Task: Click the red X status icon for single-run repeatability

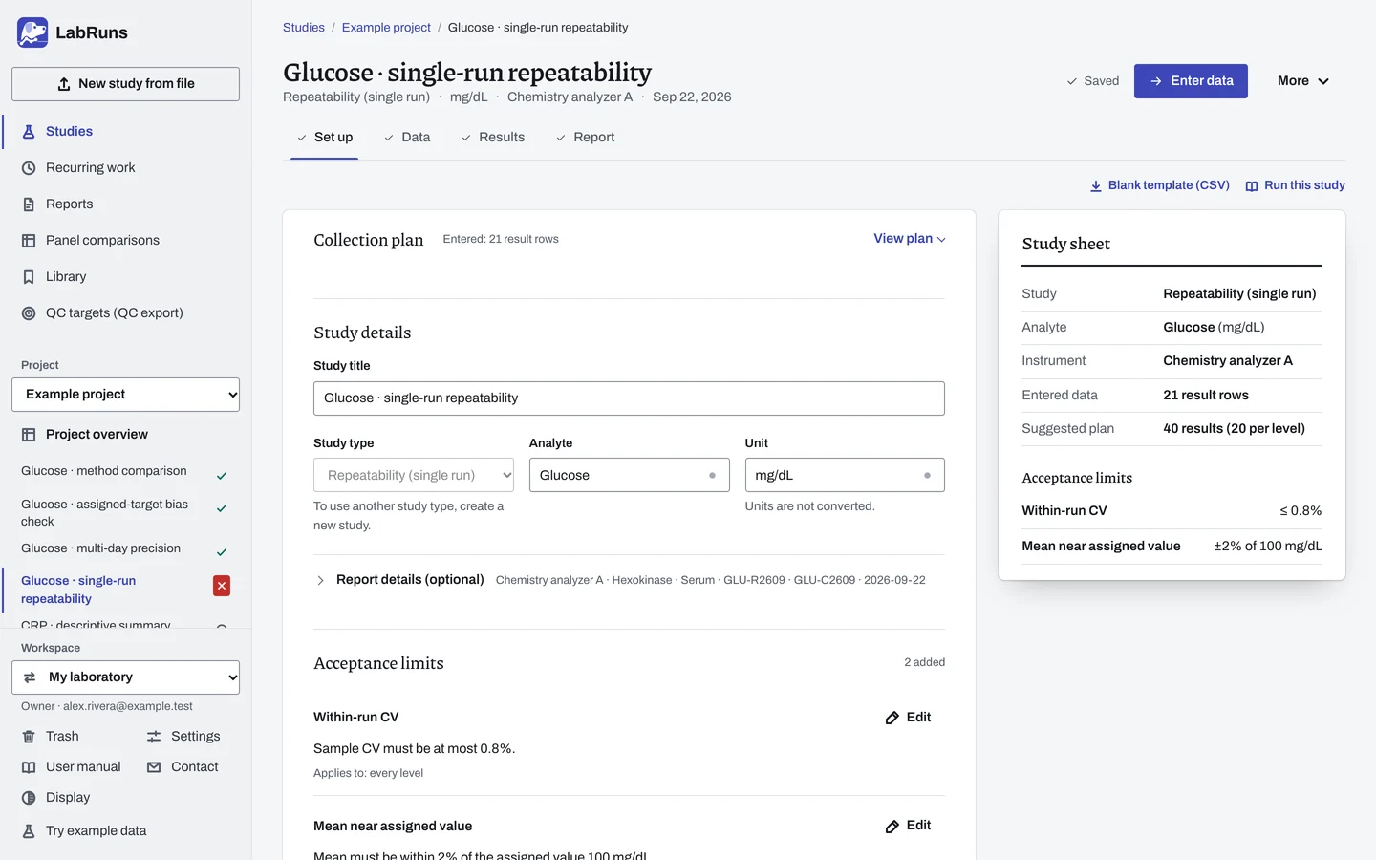Action: pos(222,586)
